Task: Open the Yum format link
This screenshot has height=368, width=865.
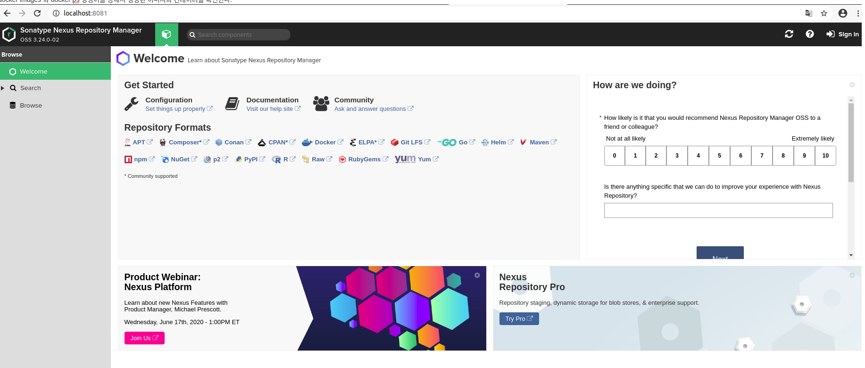Action: pos(417,159)
